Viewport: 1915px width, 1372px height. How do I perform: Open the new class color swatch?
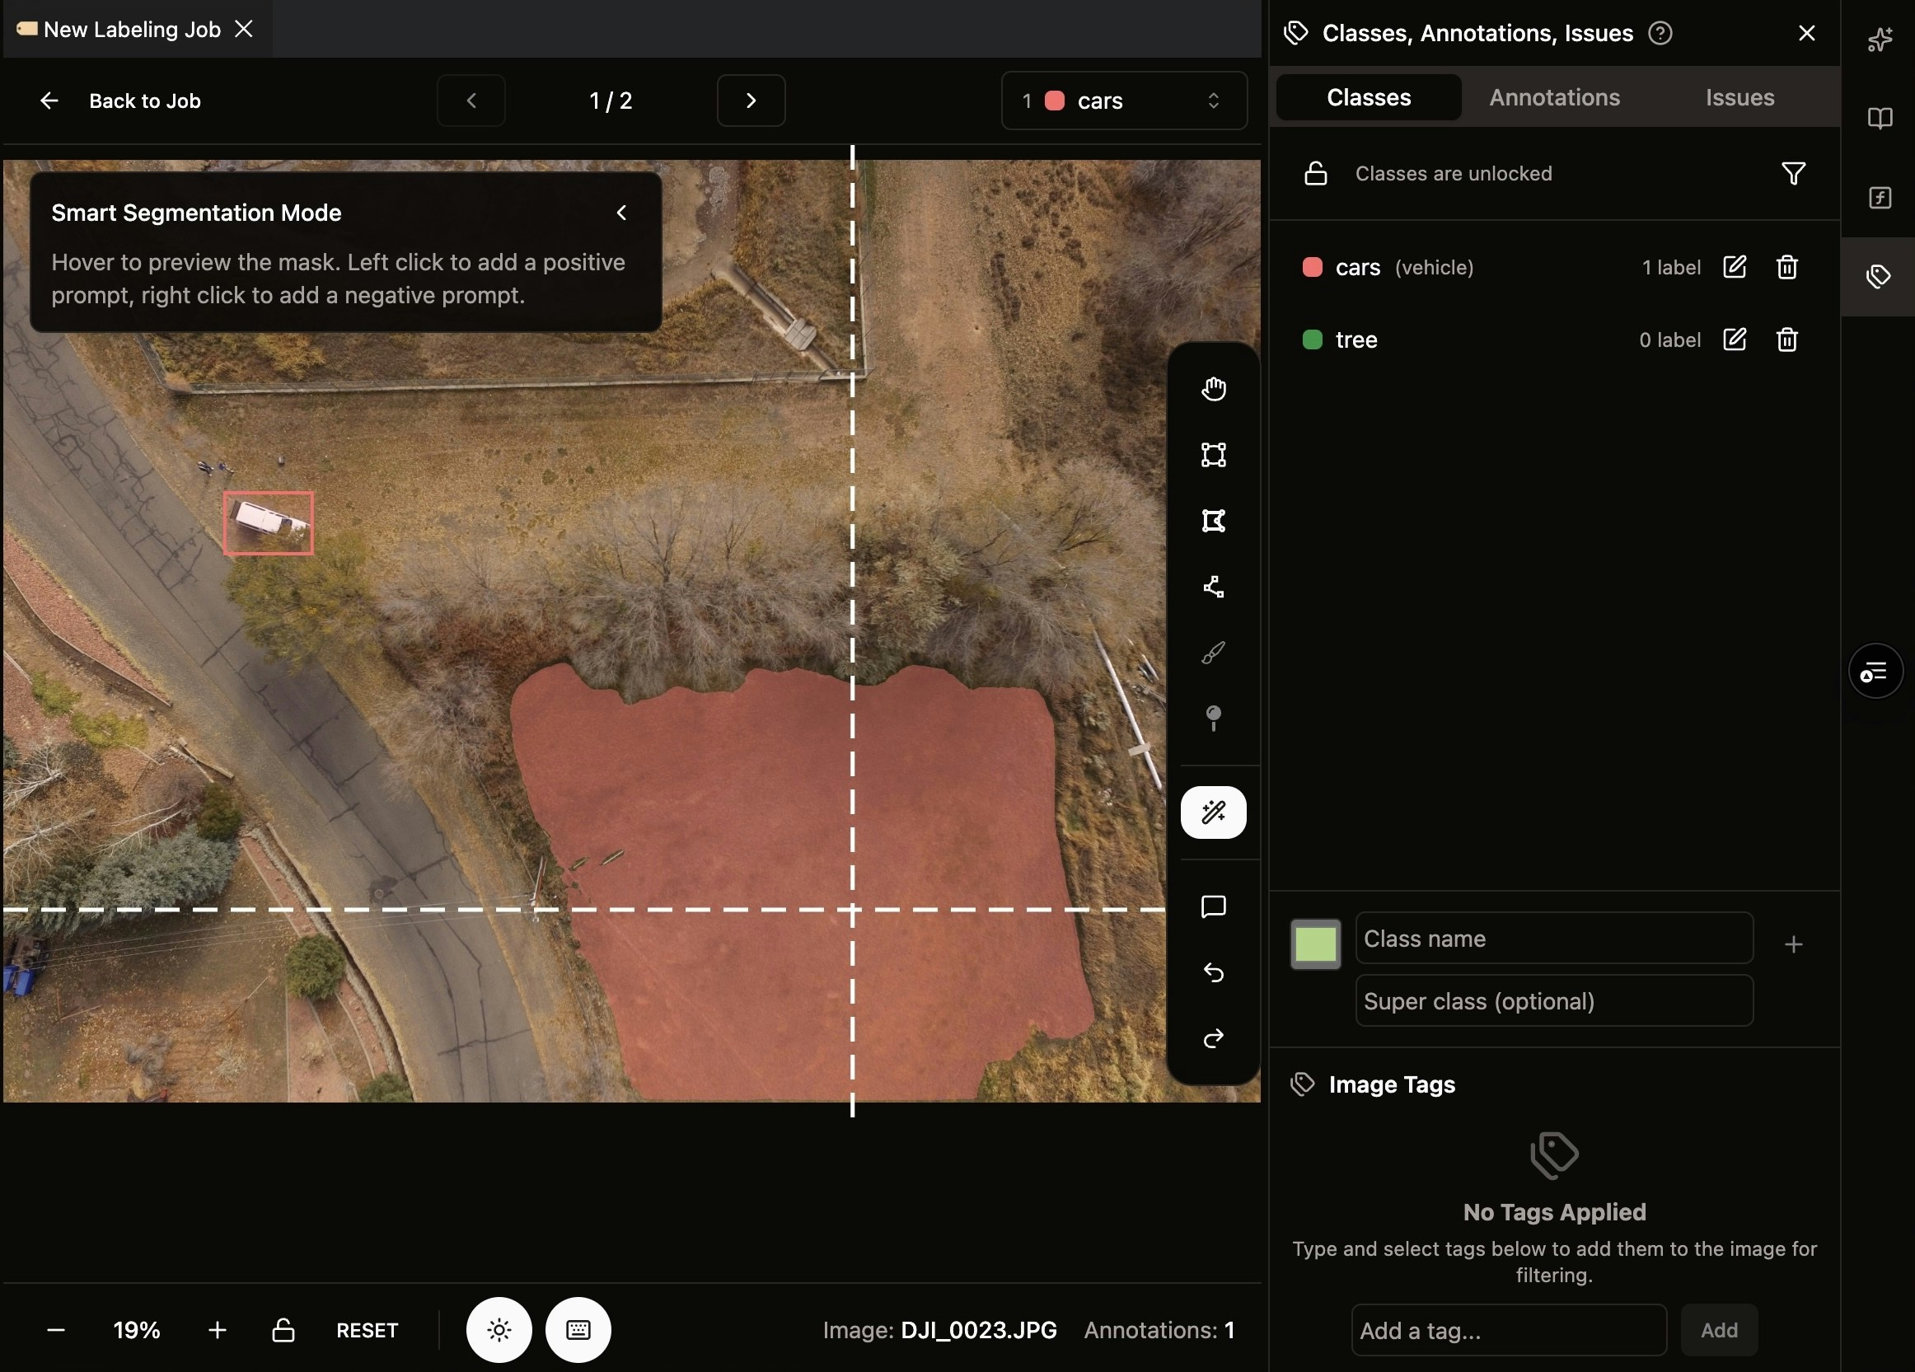[1314, 944]
